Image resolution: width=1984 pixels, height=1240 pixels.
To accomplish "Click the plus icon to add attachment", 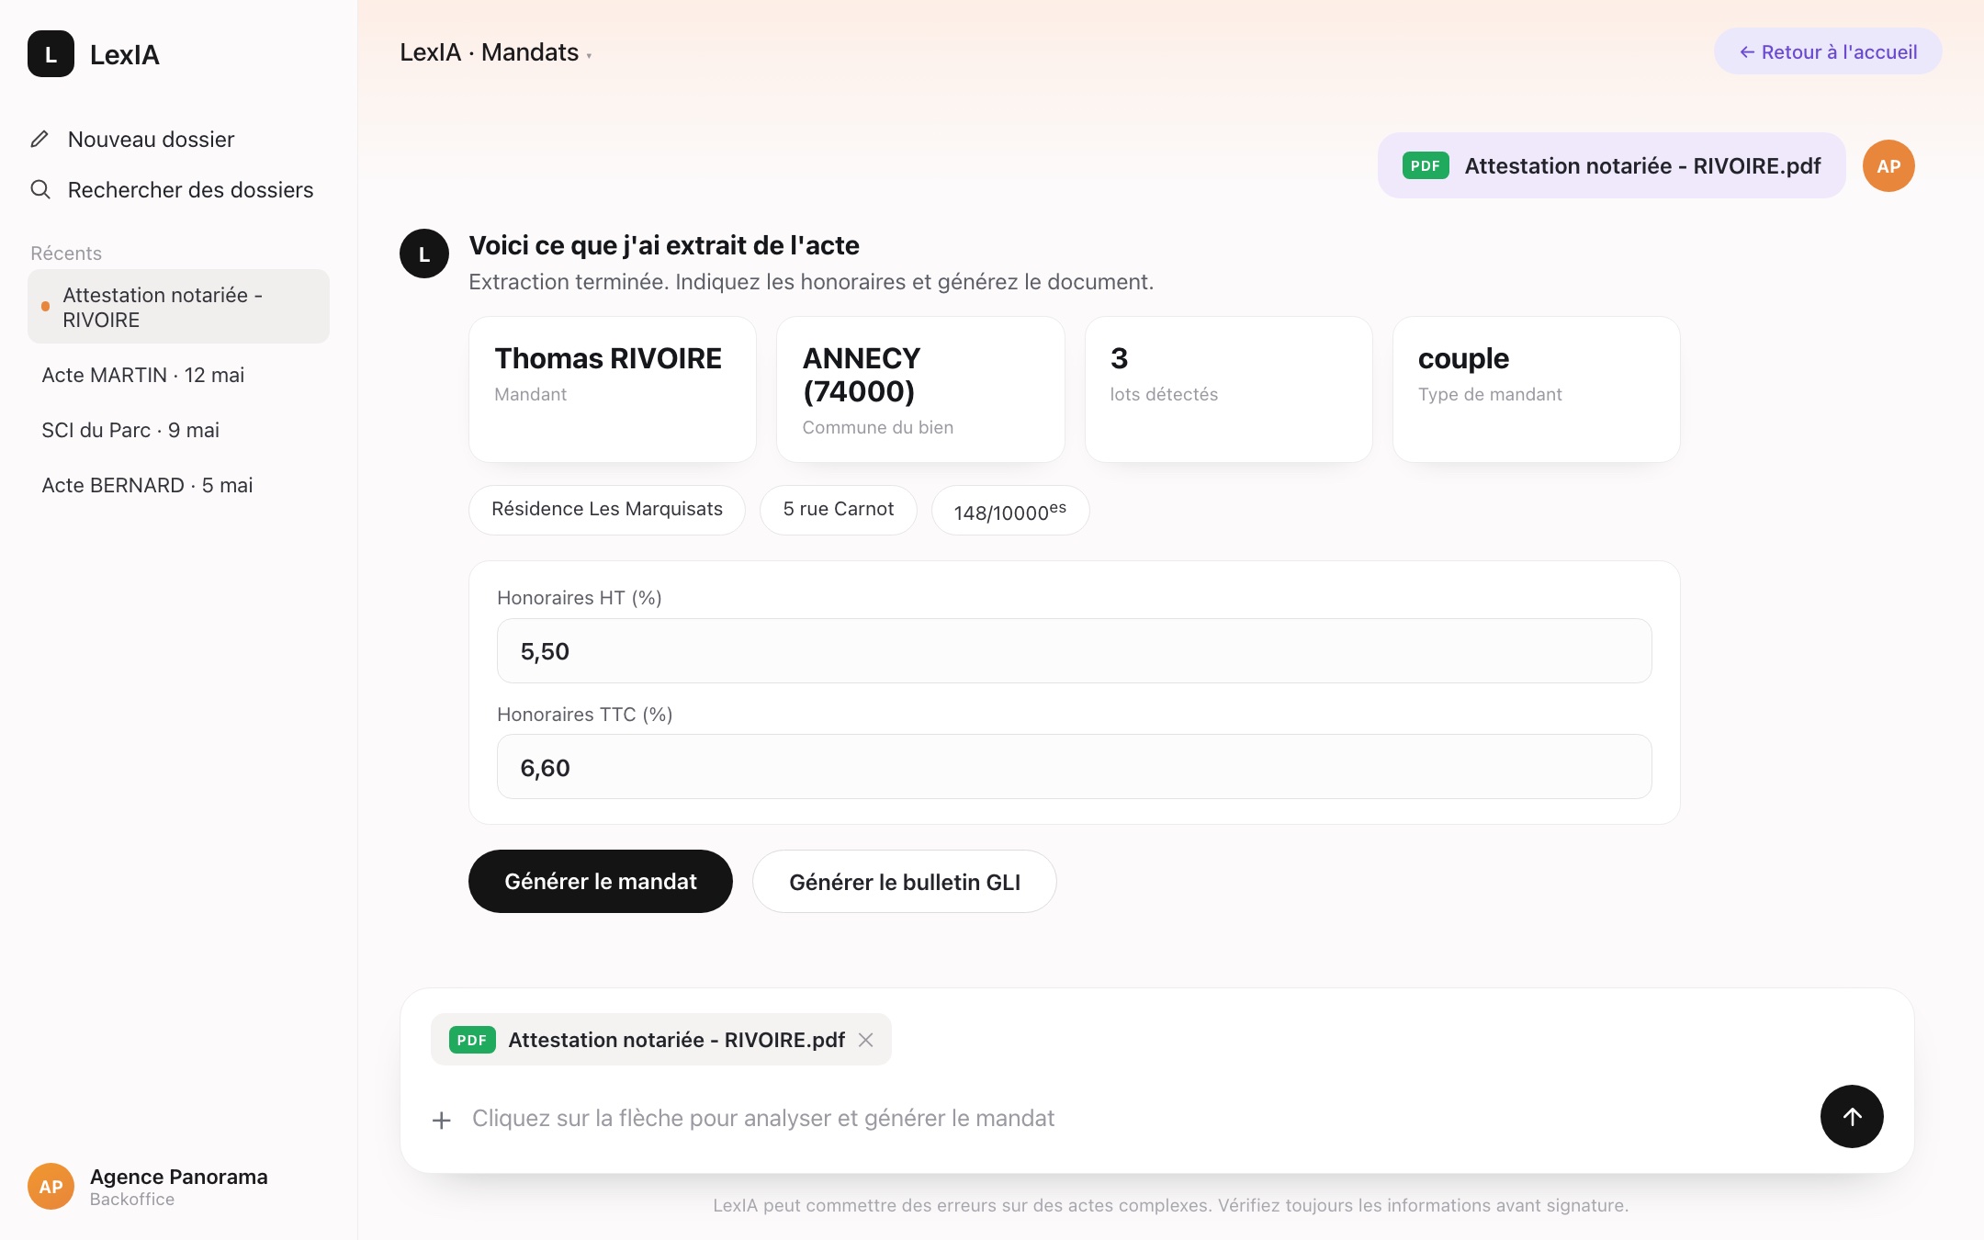I will click(x=442, y=1120).
